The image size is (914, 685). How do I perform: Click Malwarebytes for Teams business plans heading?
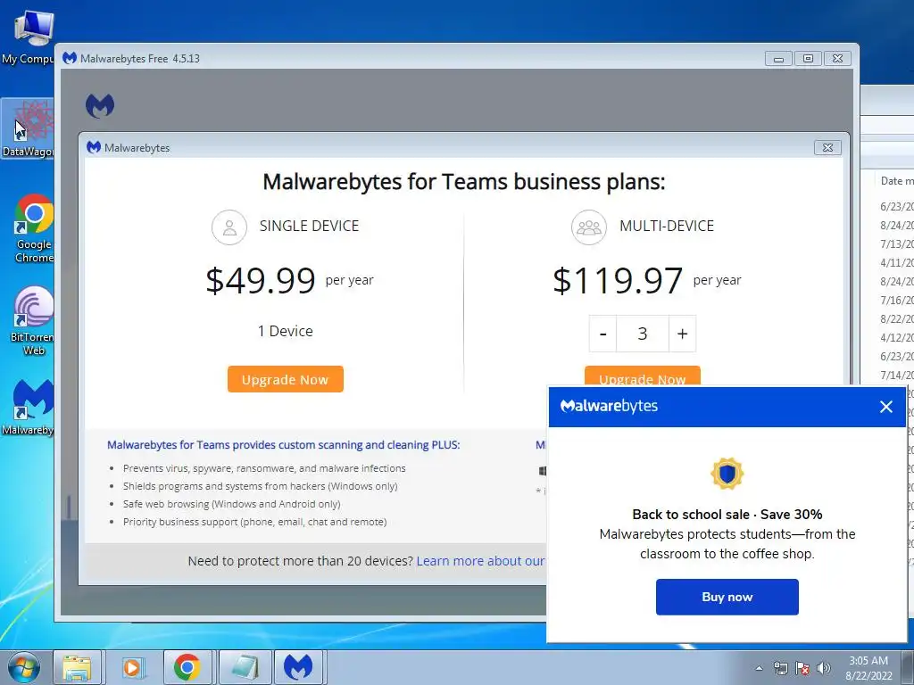click(x=463, y=182)
